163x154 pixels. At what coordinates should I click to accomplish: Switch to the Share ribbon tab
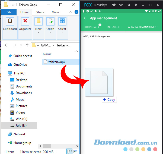[x=40, y=12]
